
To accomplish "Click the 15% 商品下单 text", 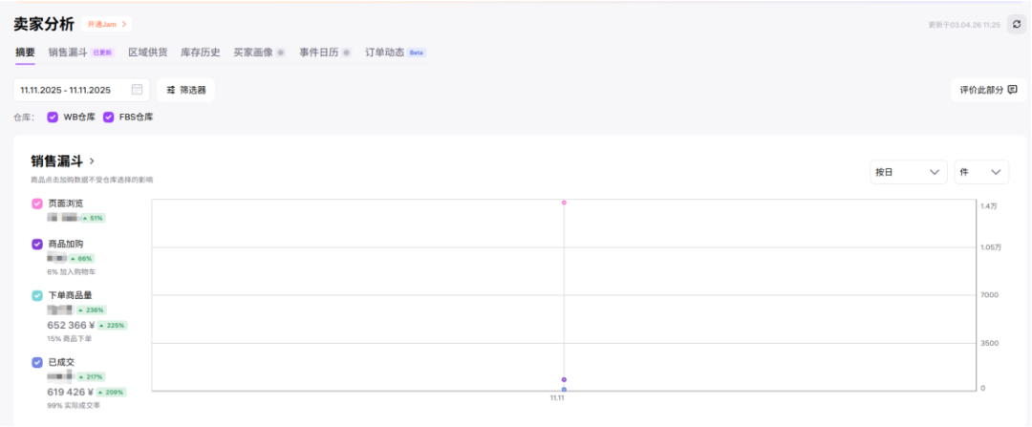I will [70, 338].
